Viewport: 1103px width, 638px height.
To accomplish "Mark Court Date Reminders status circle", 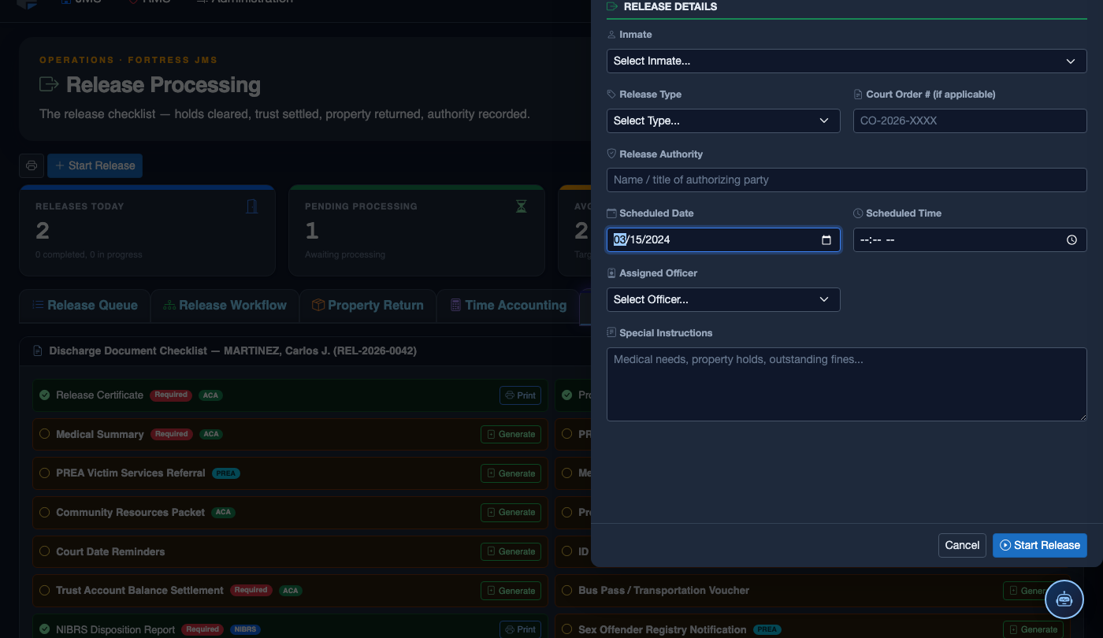I will (x=45, y=551).
